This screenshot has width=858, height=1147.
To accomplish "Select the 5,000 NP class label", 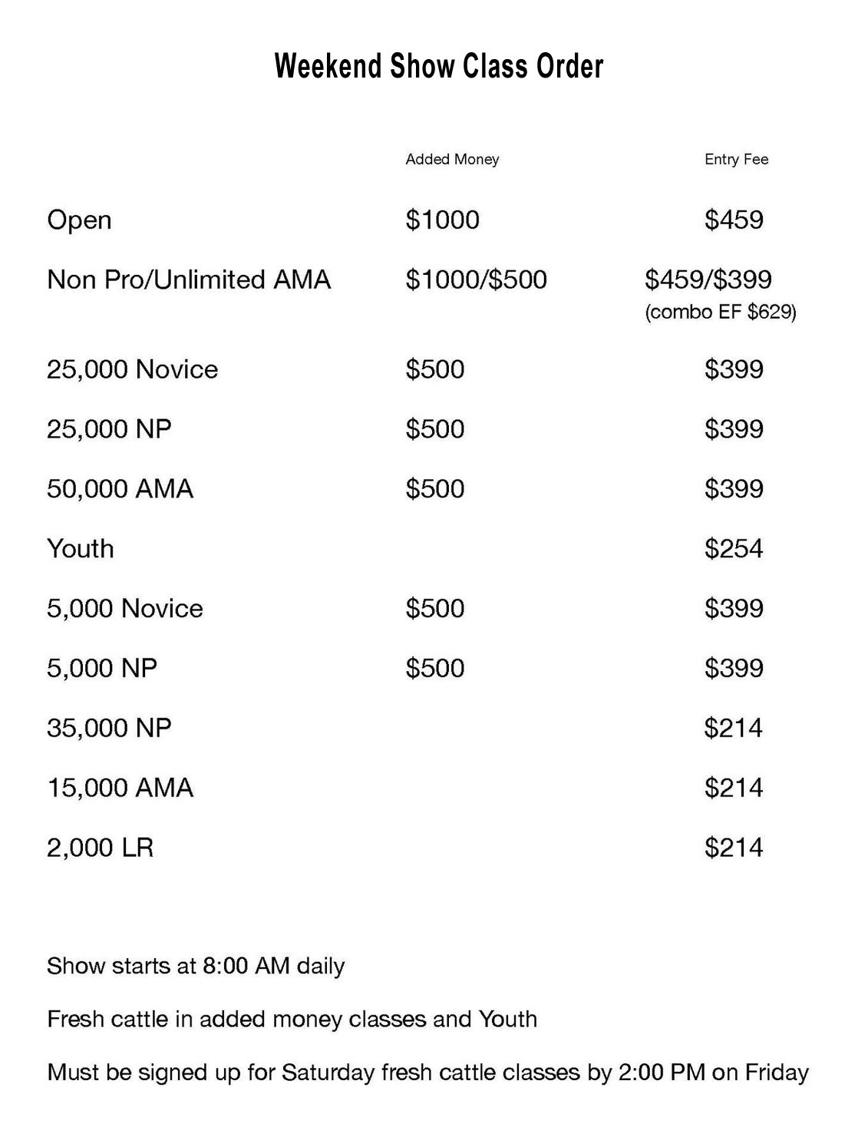I will pos(102,668).
